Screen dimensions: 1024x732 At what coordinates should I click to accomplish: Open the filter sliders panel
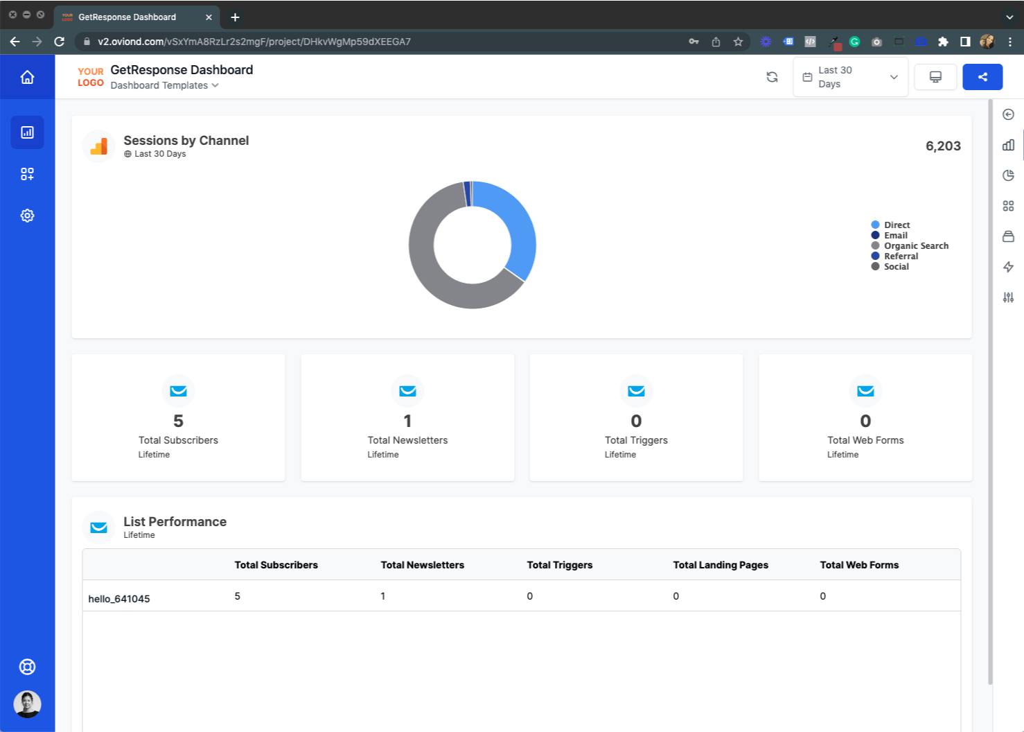click(x=1008, y=297)
